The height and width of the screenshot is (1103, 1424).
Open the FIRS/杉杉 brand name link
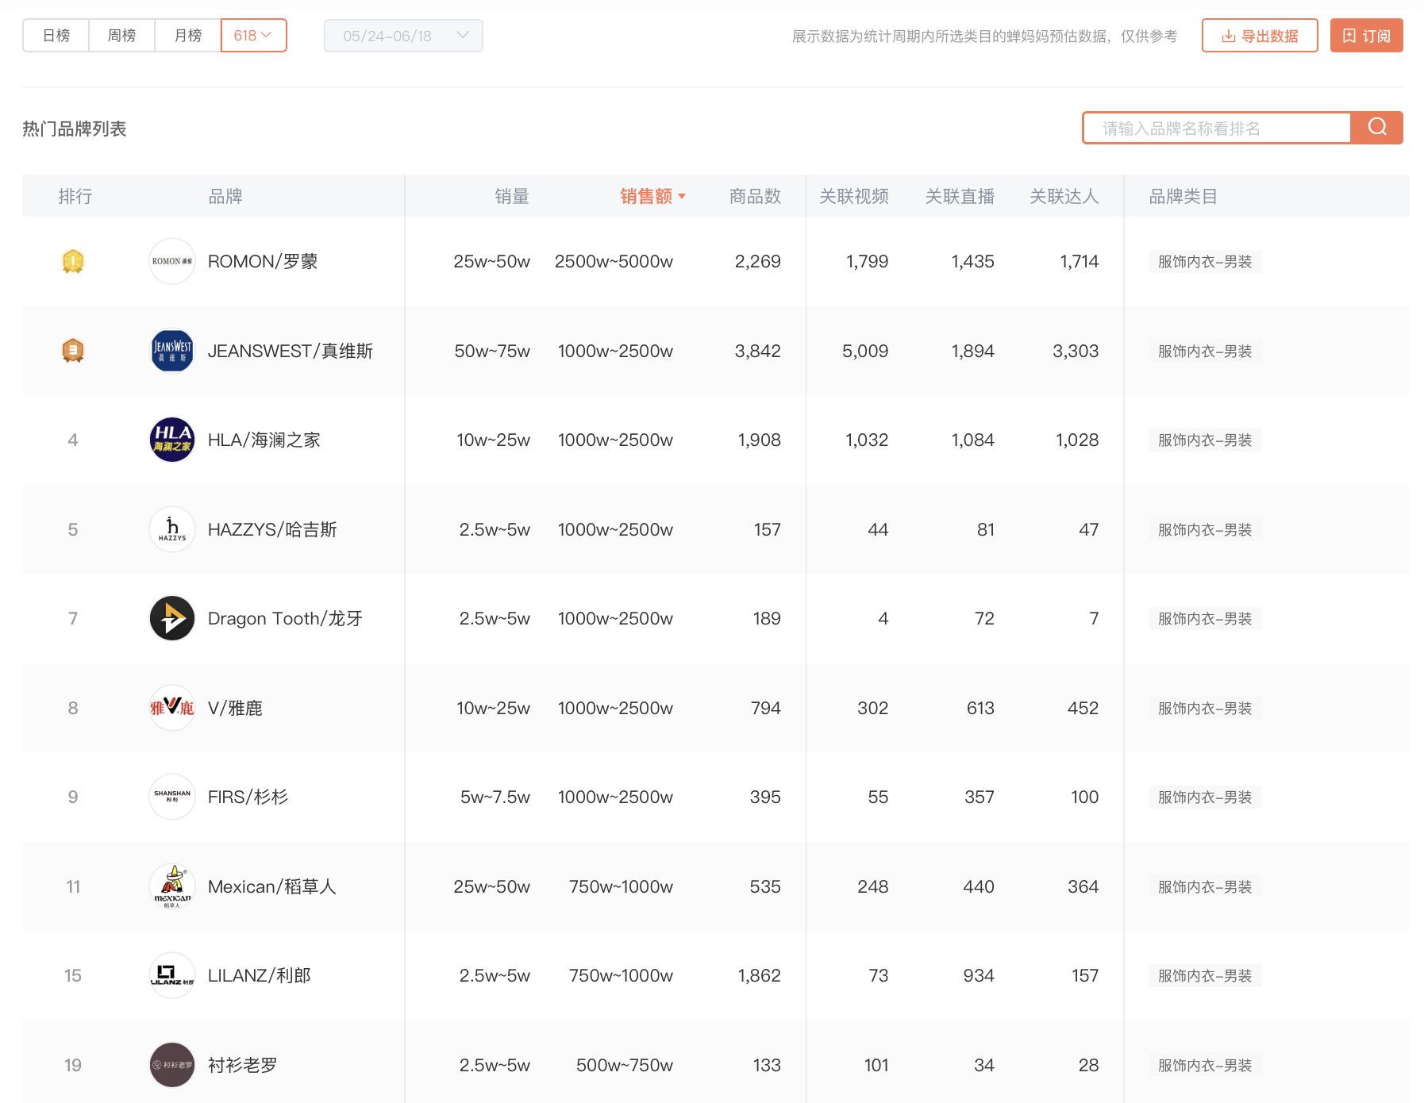(x=248, y=797)
